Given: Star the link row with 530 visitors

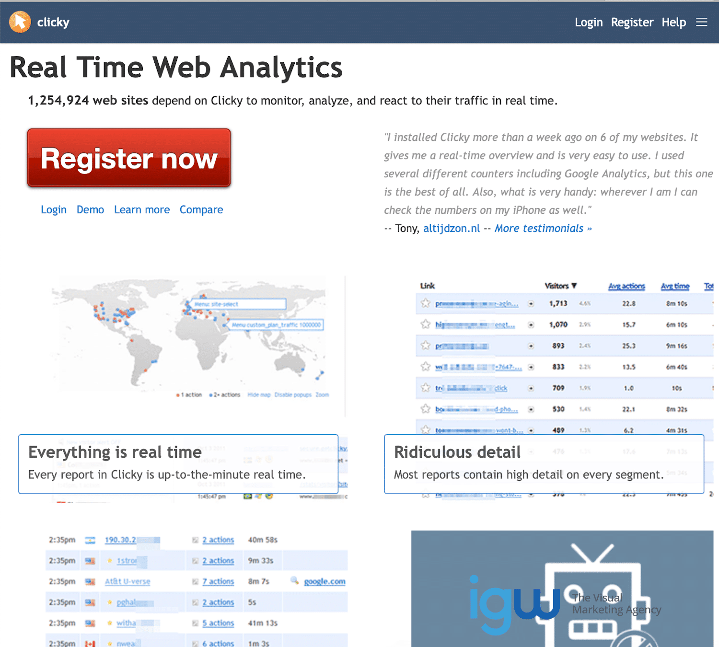Looking at the screenshot, I should coord(425,409).
